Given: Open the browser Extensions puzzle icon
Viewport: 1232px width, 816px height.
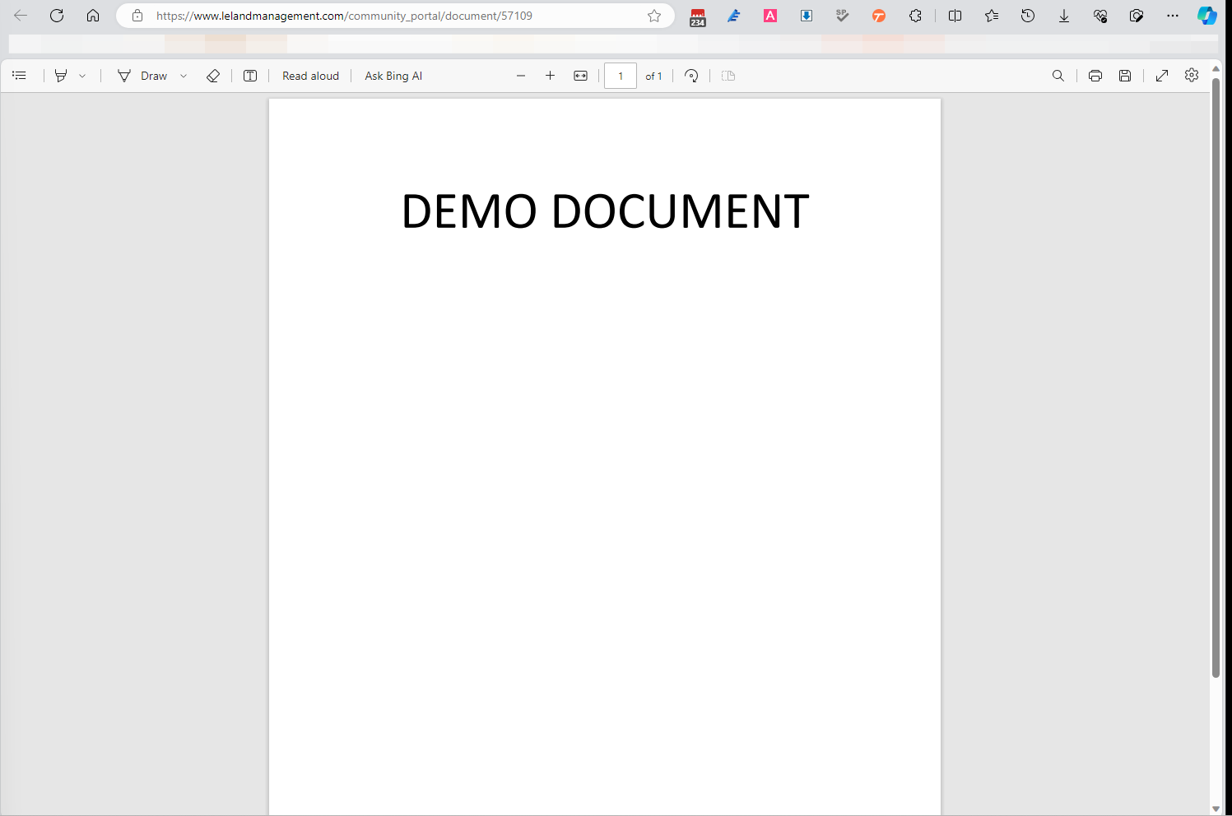Looking at the screenshot, I should 915,16.
